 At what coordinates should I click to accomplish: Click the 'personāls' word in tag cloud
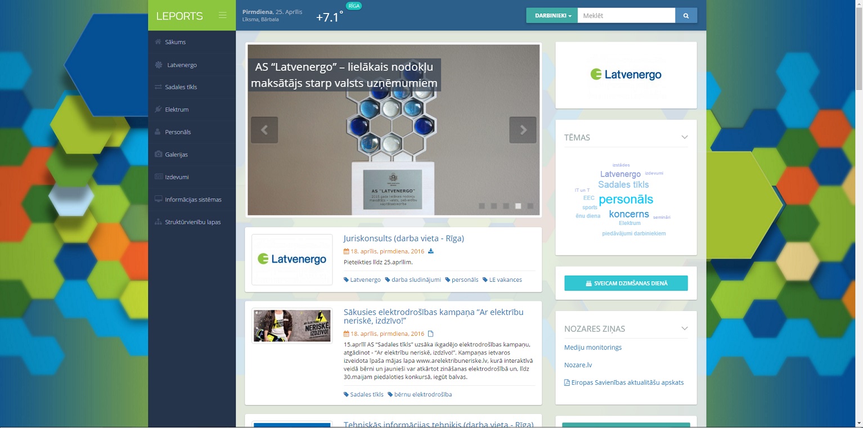[626, 200]
